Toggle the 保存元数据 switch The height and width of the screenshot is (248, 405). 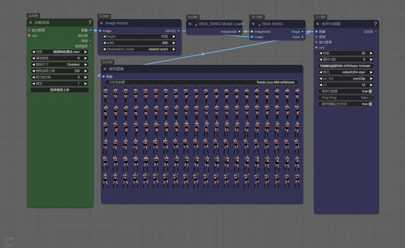(x=370, y=91)
